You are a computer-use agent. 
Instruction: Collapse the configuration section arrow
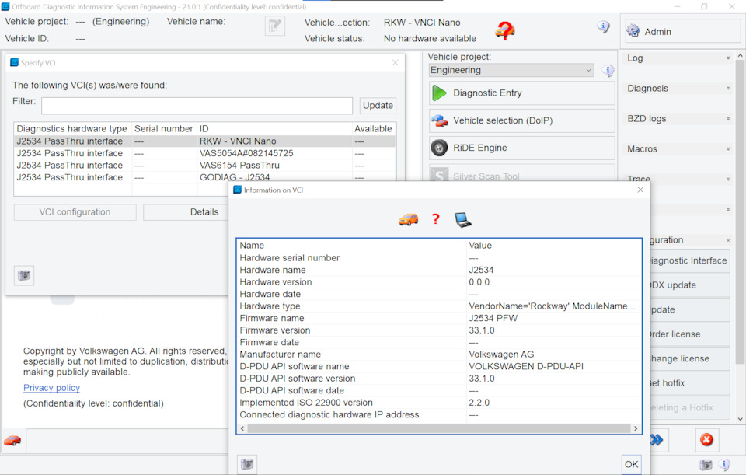(x=728, y=240)
